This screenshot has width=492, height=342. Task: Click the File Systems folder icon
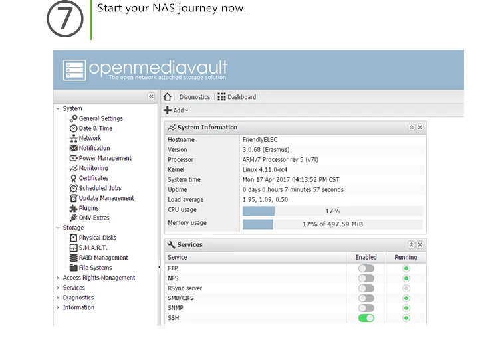pos(73,268)
